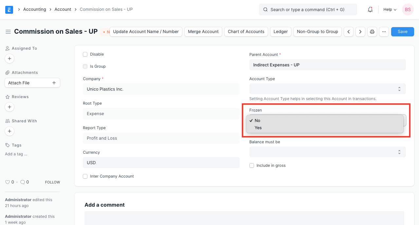Add an assignee with plus button
419x225 pixels.
(9, 59)
